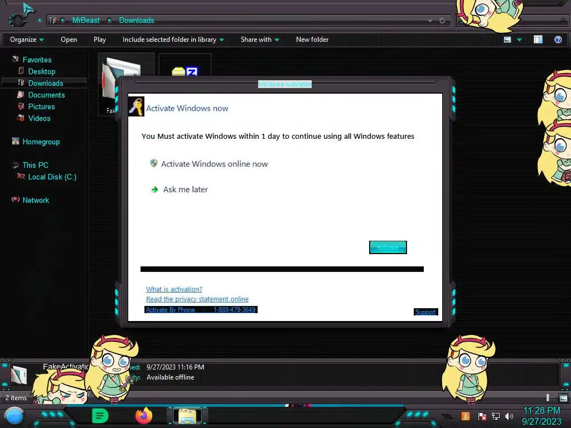Screen dimensions: 571x428
Task: Select This PC in navigation pane
Action: [x=35, y=165]
